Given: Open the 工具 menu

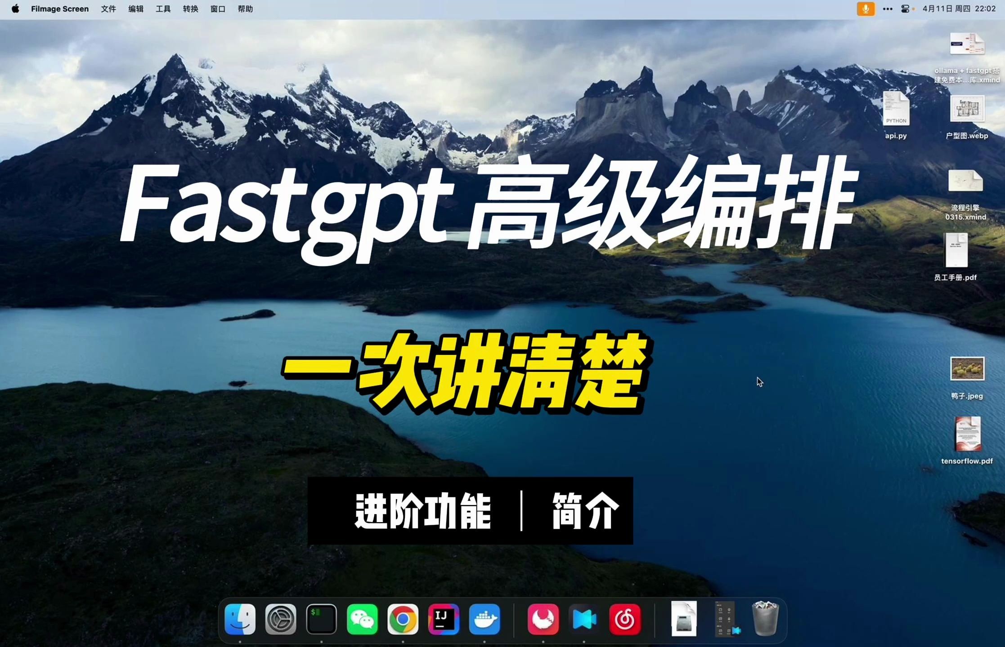Looking at the screenshot, I should [163, 9].
